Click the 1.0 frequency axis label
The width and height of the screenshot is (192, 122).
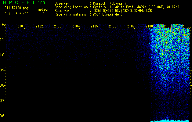point(2,55)
